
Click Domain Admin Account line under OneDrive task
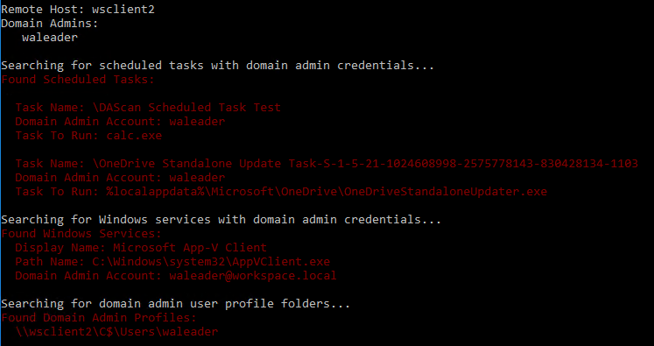(x=120, y=178)
